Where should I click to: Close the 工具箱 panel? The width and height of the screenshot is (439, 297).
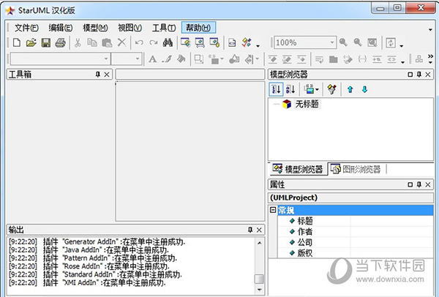[x=107, y=75]
